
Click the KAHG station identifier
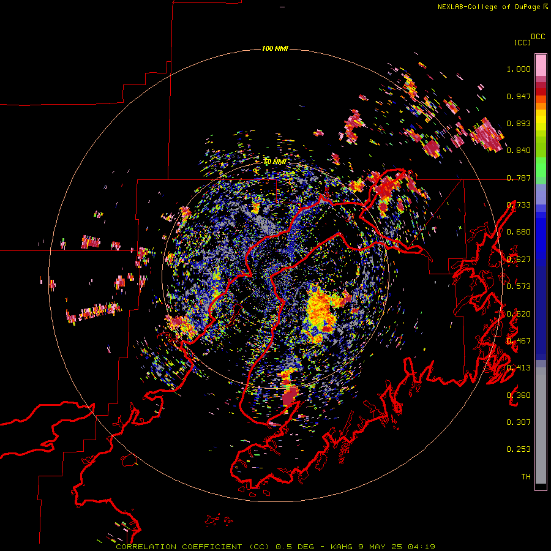[x=342, y=547]
